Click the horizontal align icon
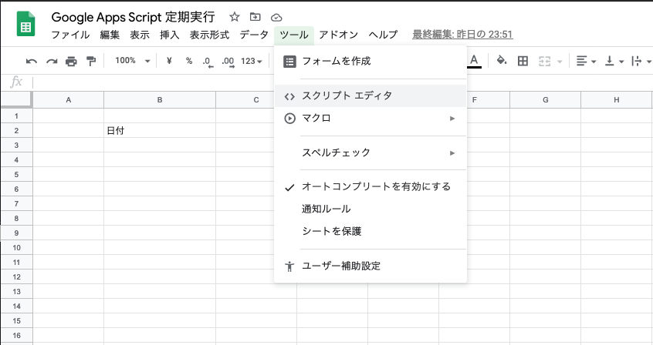Viewport: 653px width, 345px height. pyautogui.click(x=581, y=61)
